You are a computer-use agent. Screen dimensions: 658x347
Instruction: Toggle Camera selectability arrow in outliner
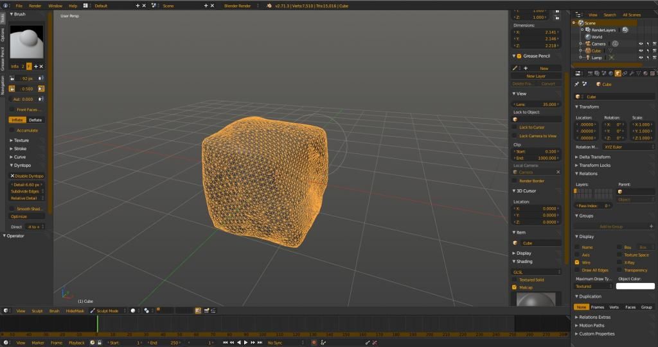(648, 44)
